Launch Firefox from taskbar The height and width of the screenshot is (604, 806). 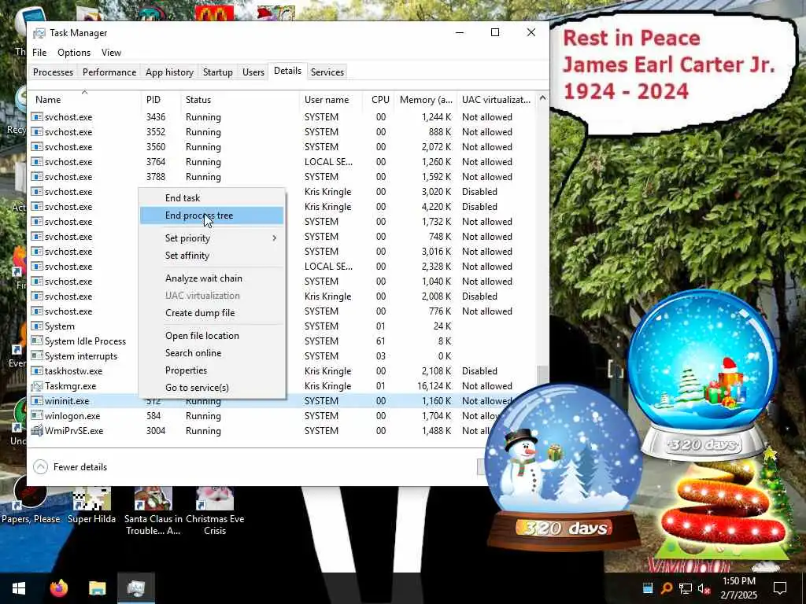pyautogui.click(x=58, y=588)
